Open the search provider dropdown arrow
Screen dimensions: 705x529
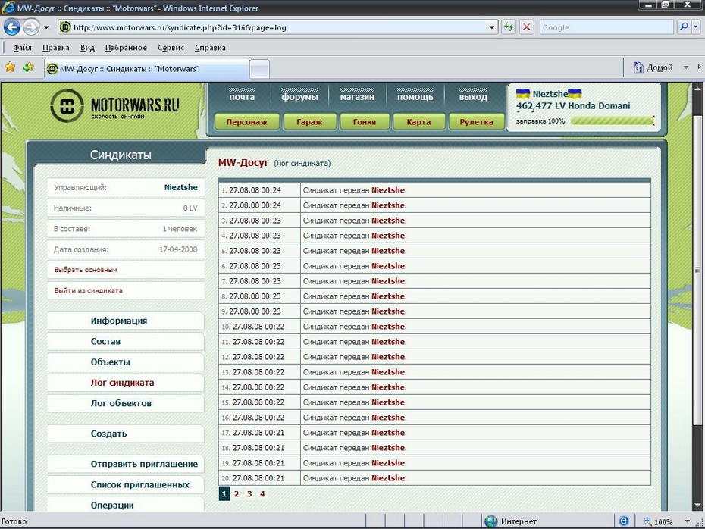coord(696,27)
